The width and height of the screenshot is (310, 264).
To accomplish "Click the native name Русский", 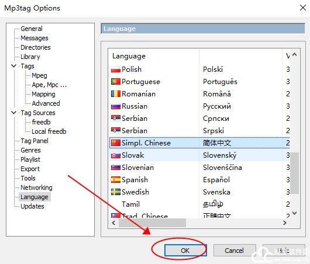I will click(217, 106).
